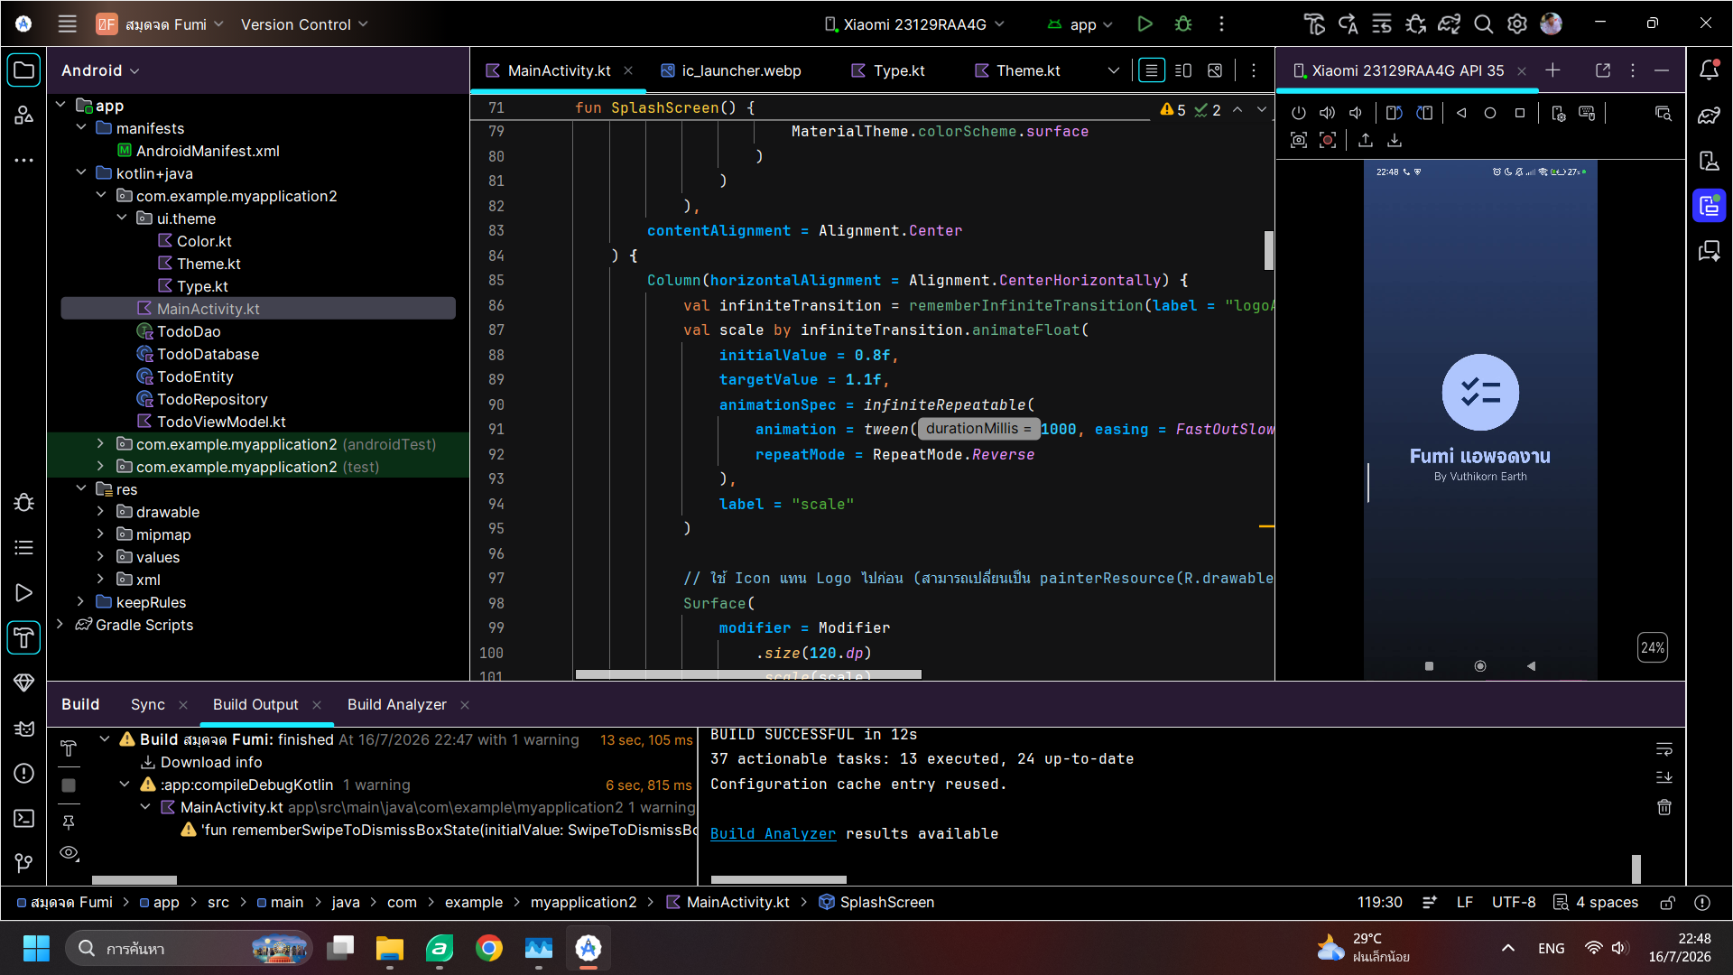The image size is (1733, 975).
Task: Open the Xiaomi 23129RAA4G device selector dropdown
Action: (x=914, y=24)
